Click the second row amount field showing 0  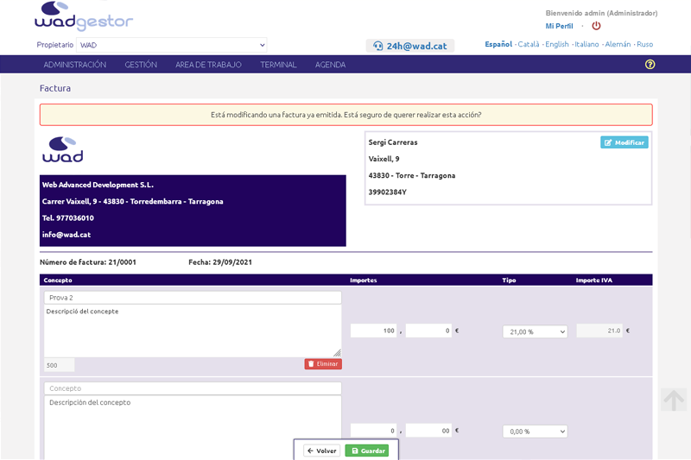[x=374, y=431]
